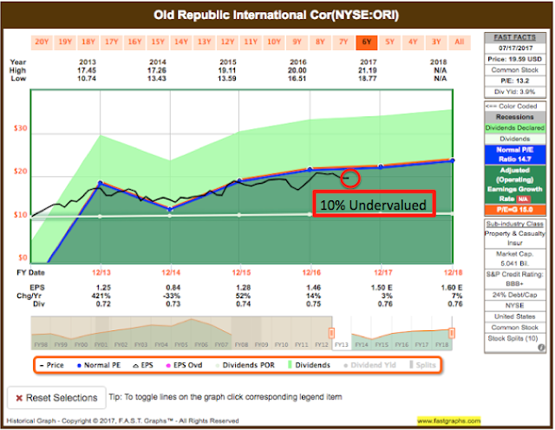Select the 18Y time range tab
Viewport: 555px width, 430px height.
pyautogui.click(x=88, y=42)
